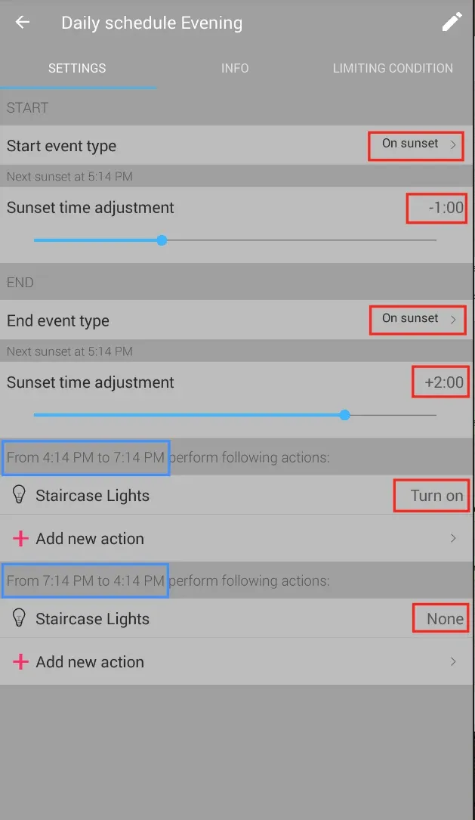Tap the back arrow icon

click(23, 22)
